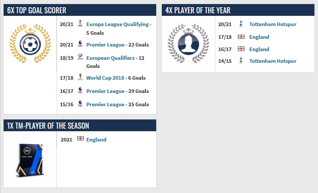This screenshot has height=193, width=318.
Task: Click the Premier League logo beside 23 Goals
Action: click(80, 44)
